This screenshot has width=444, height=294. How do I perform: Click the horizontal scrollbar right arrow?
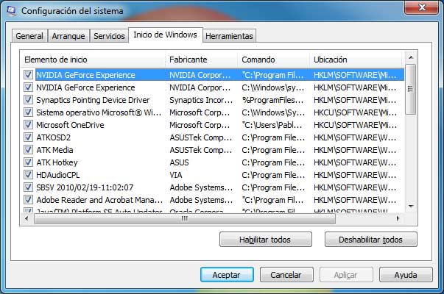[398, 218]
